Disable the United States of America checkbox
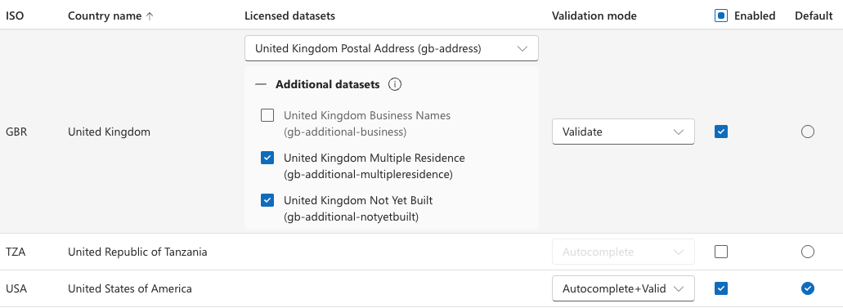843x308 pixels. (x=721, y=288)
